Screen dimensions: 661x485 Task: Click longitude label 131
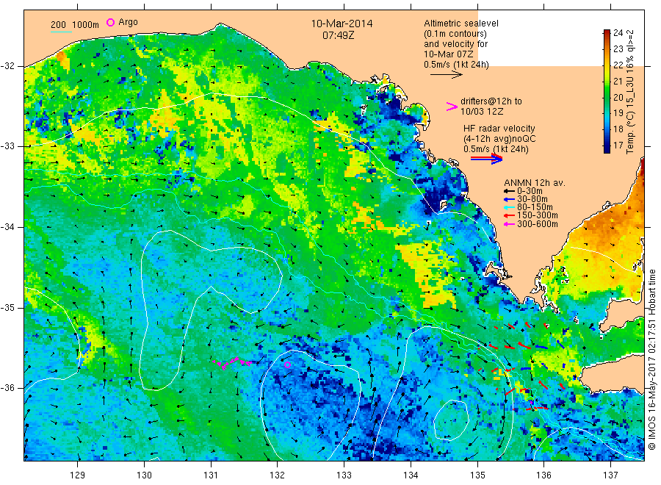(x=211, y=475)
